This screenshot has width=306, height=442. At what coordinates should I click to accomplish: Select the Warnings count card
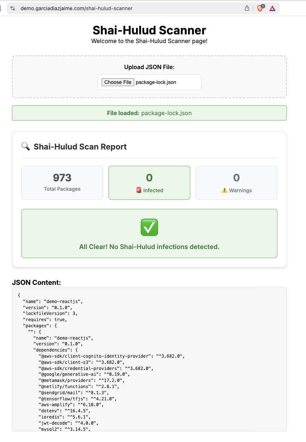coord(236,182)
